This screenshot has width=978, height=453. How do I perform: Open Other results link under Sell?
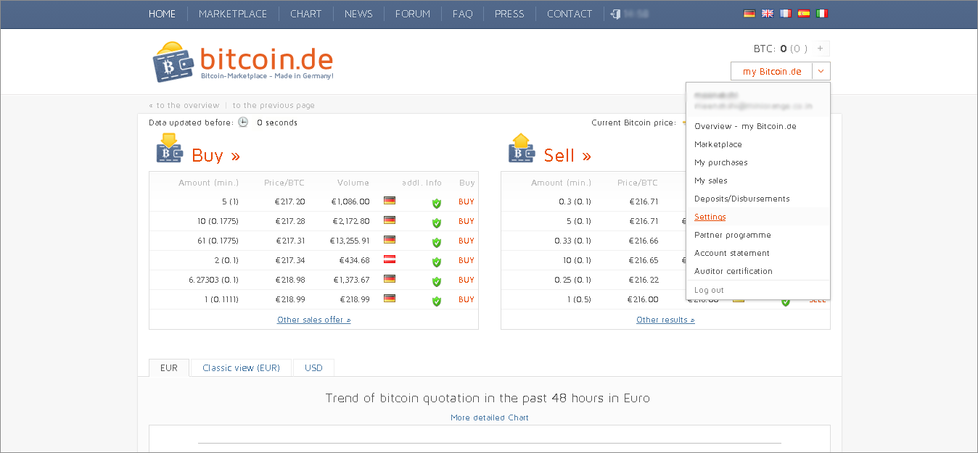[x=665, y=320]
